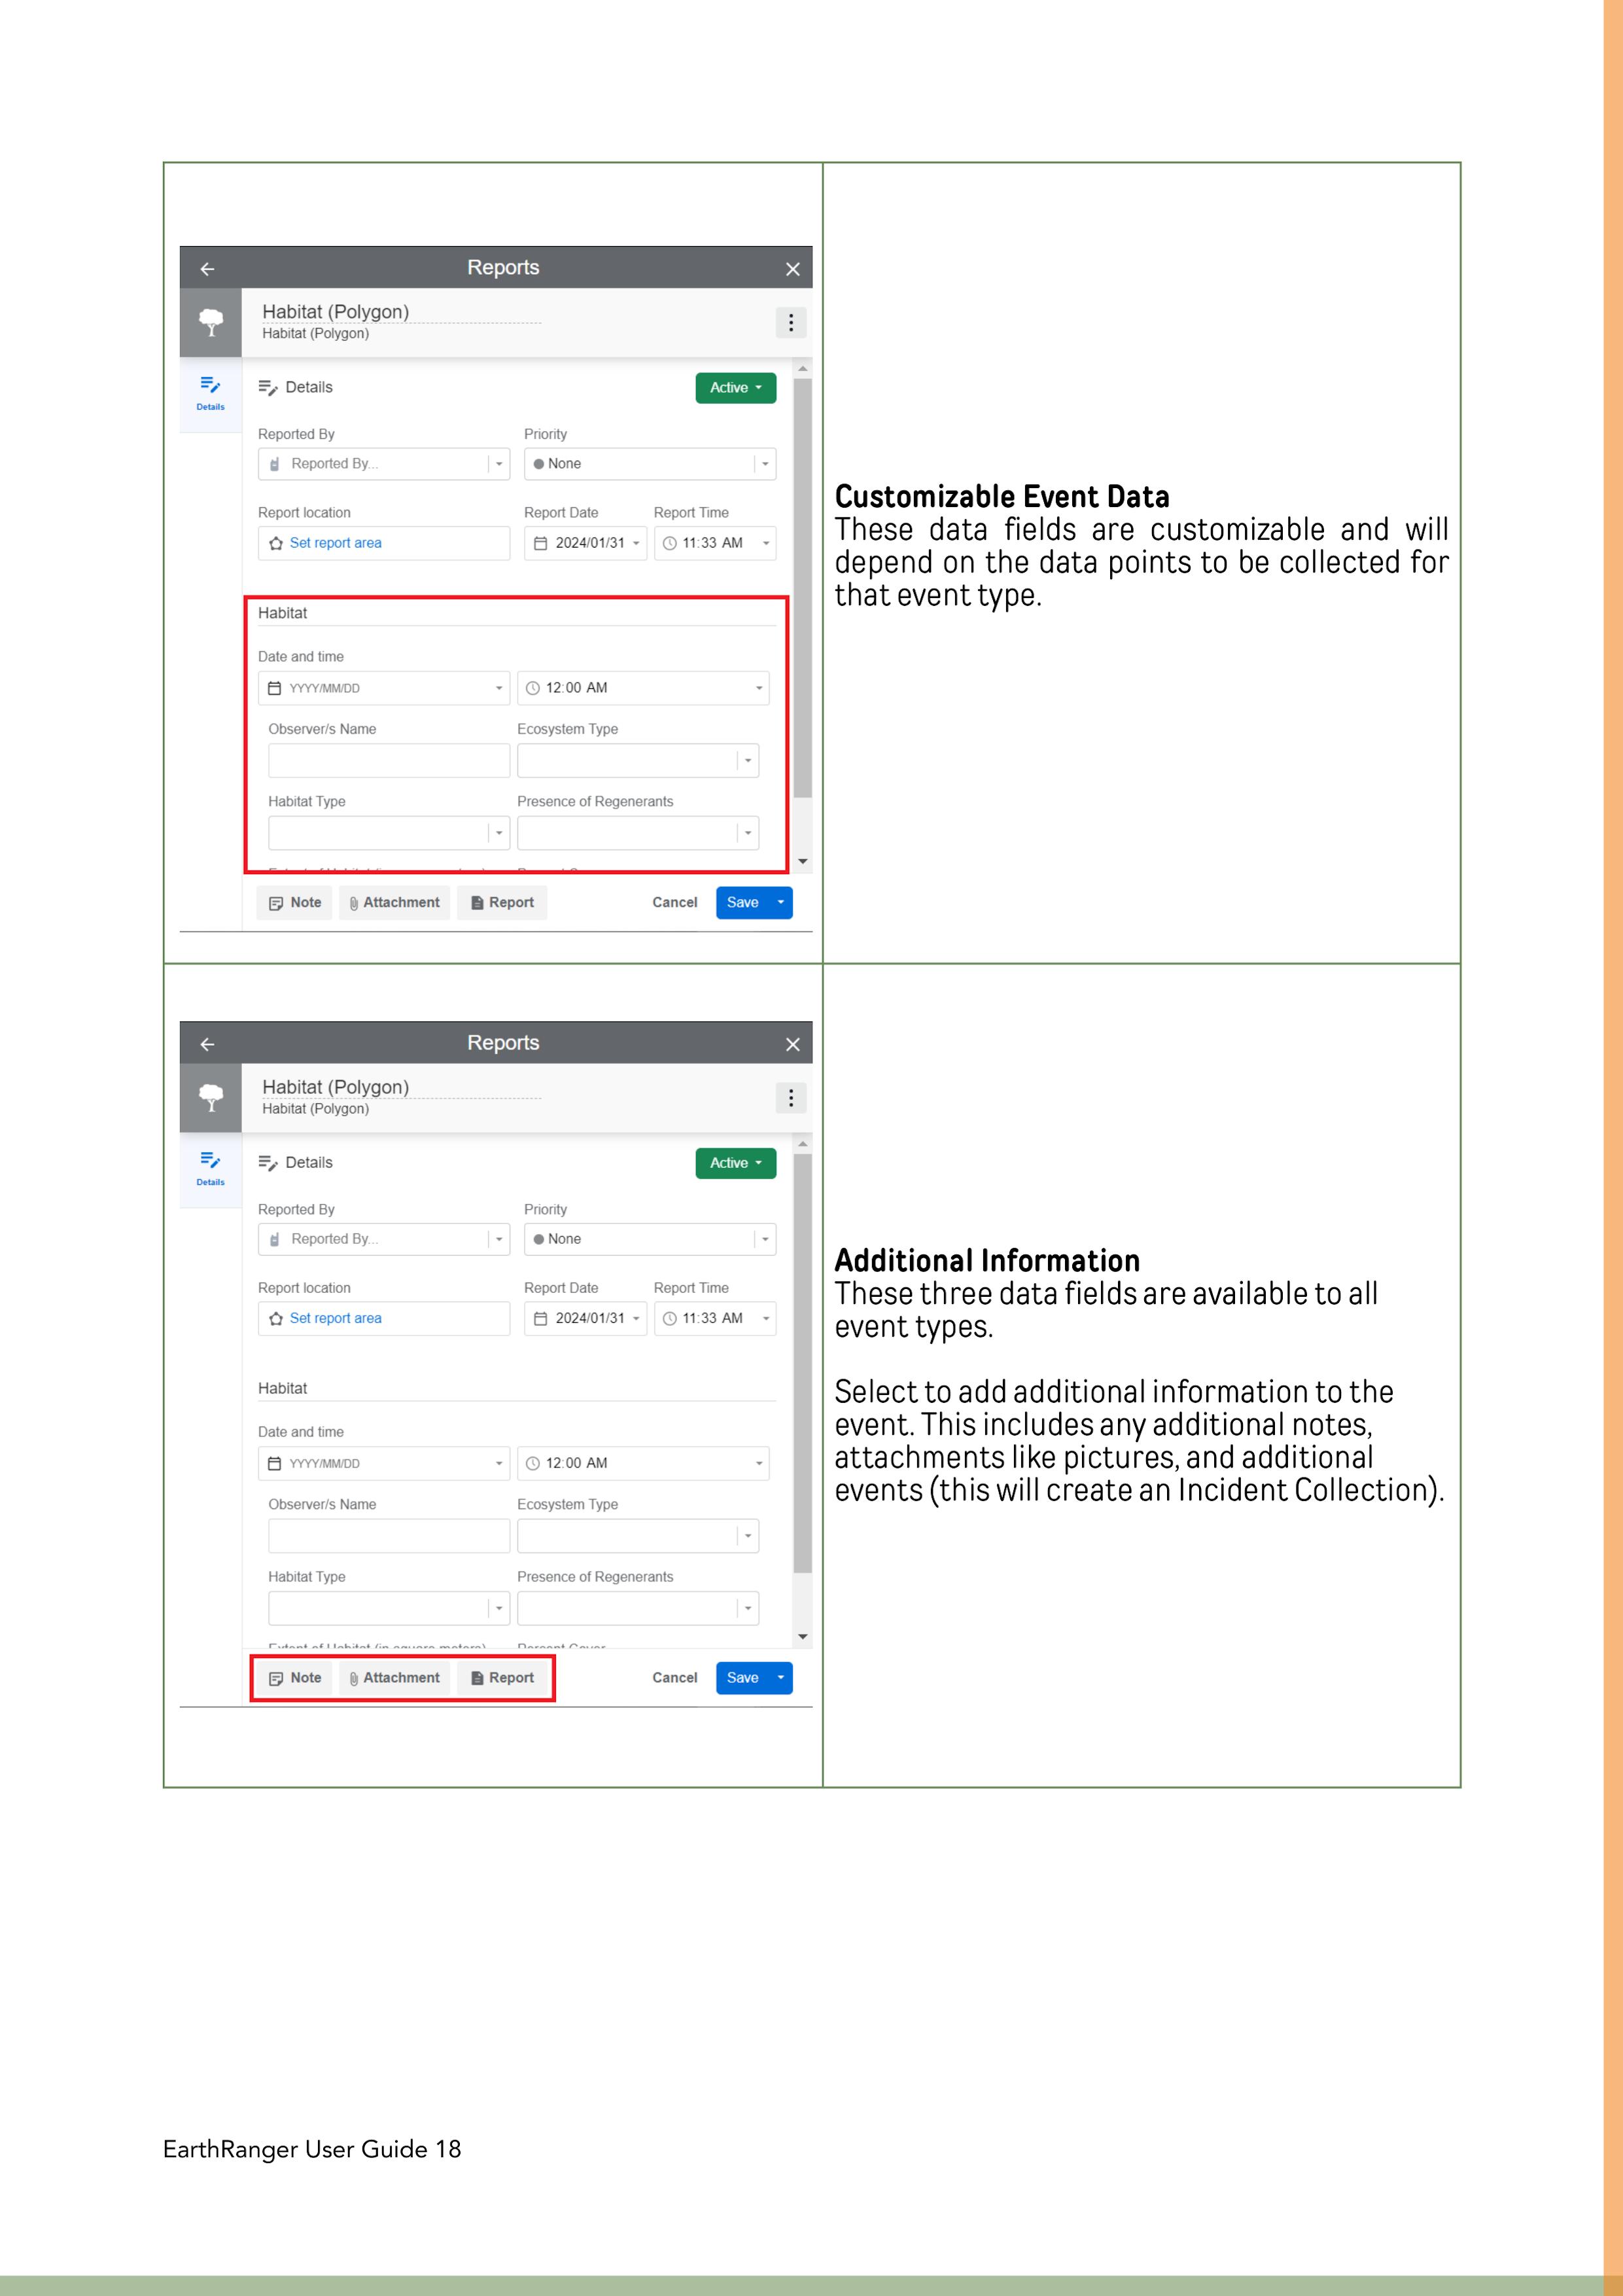This screenshot has height=2296, width=1623.
Task: Expand Save split-button arrow in top panel
Action: [x=781, y=902]
